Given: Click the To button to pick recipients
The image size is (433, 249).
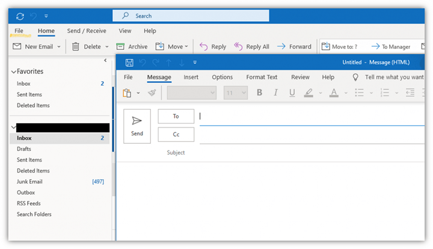Looking at the screenshot, I should coord(176,116).
